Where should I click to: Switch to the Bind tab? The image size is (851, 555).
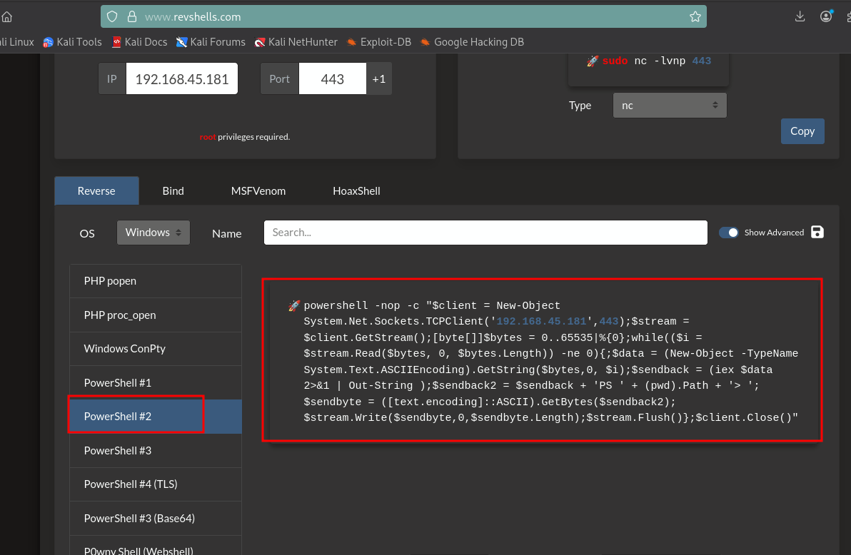click(173, 191)
